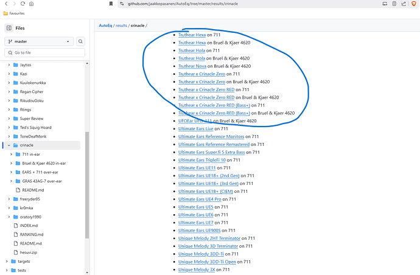
Task: Click the Go to file input
Action: 44,53
